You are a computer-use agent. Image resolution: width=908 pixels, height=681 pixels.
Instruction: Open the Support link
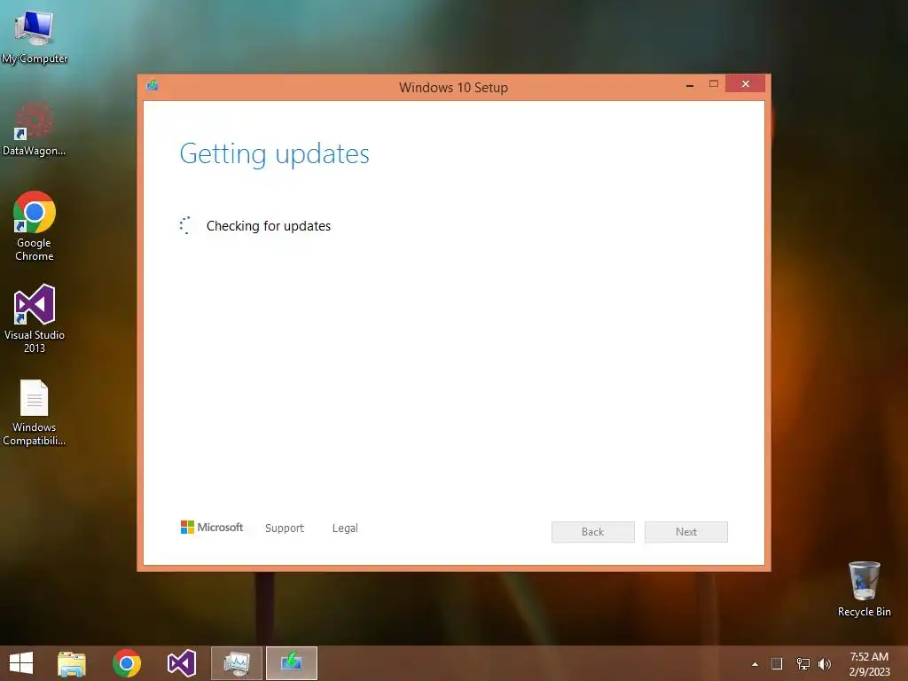285,528
